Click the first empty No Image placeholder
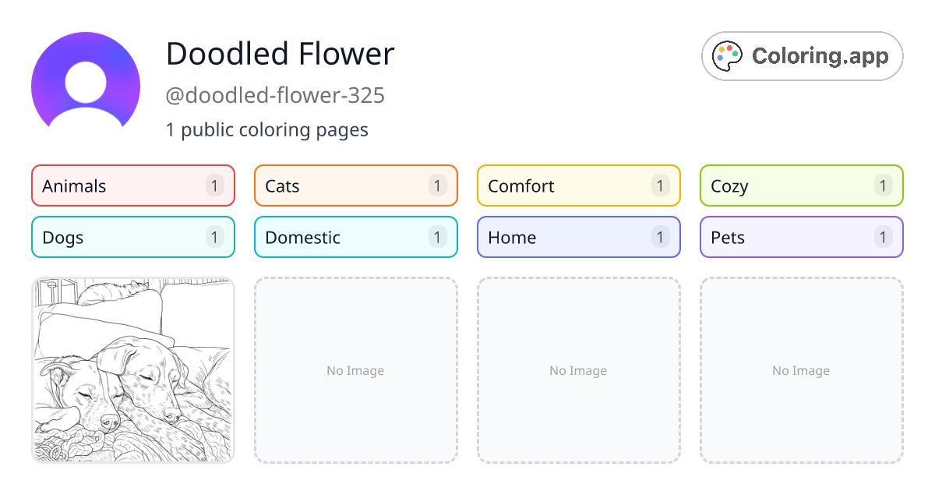Image resolution: width=935 pixels, height=491 pixels. [356, 370]
